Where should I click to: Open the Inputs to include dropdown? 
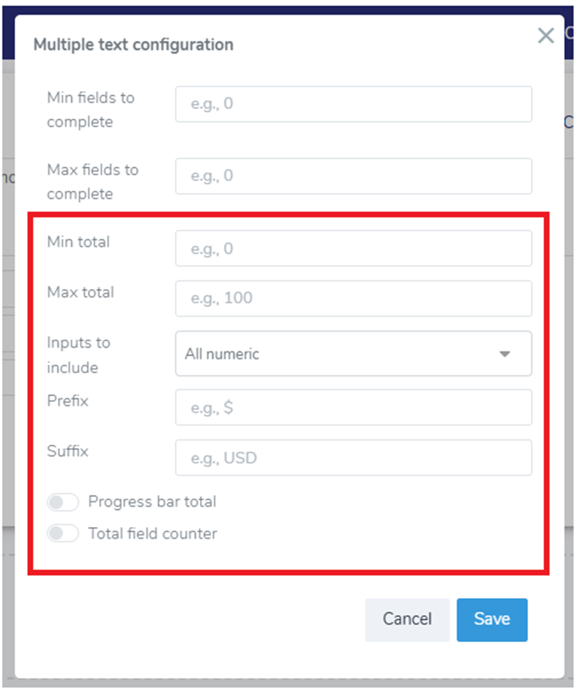pos(353,354)
